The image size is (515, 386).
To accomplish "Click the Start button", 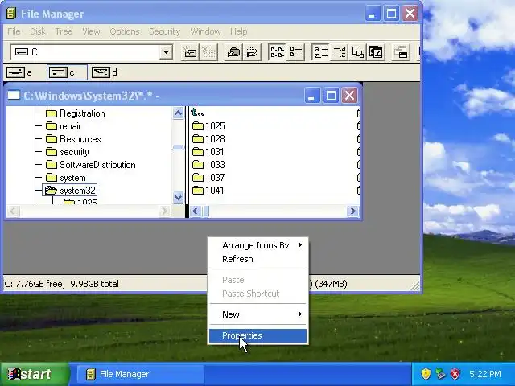I will [35, 374].
